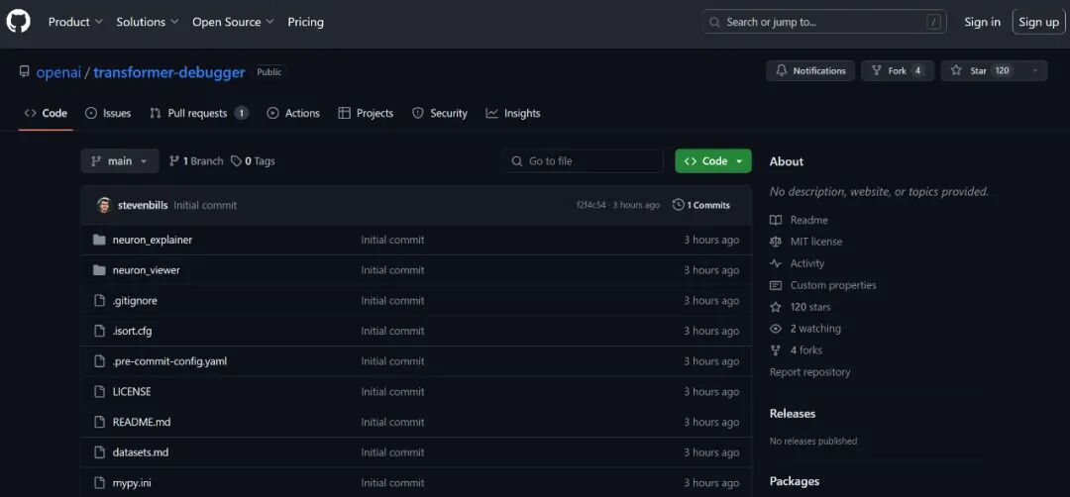Click the Sign up button
The width and height of the screenshot is (1070, 497).
click(1038, 22)
